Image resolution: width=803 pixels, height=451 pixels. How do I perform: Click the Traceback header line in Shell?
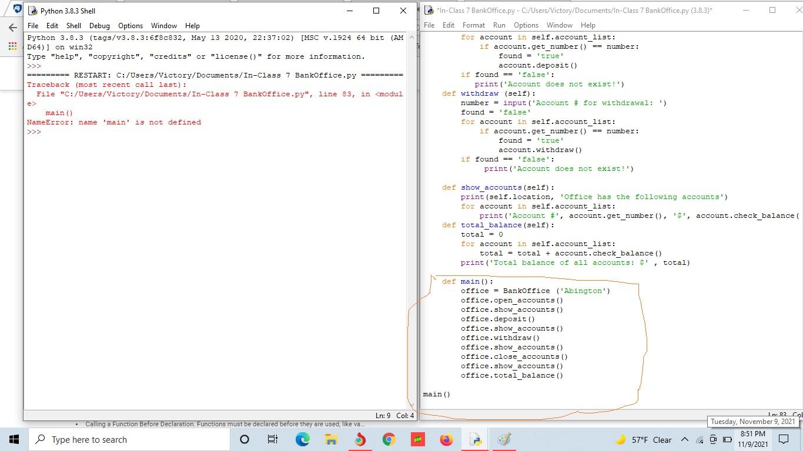107,85
